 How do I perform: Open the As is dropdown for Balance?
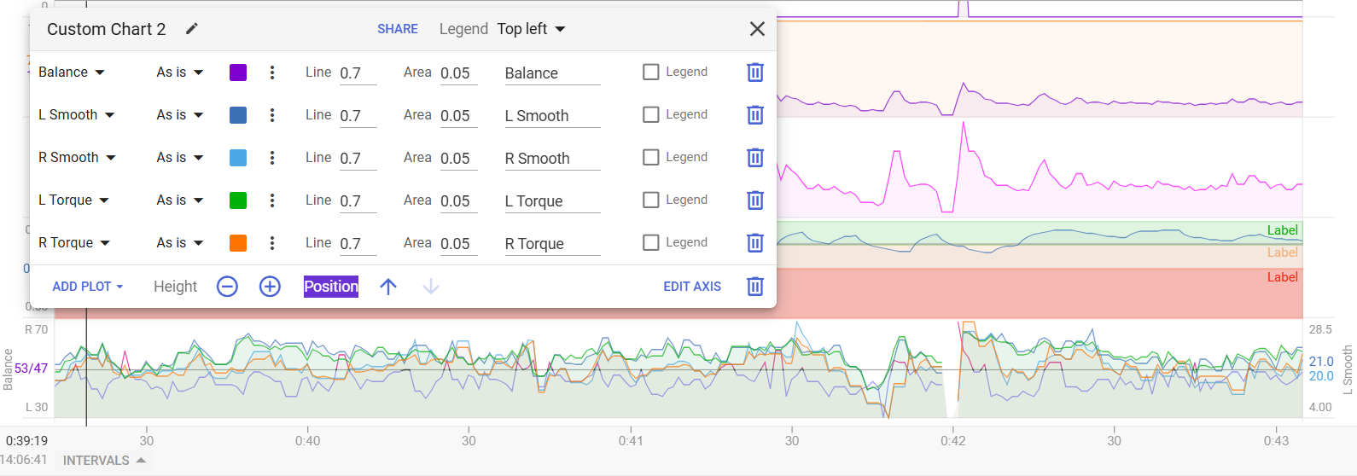180,73
